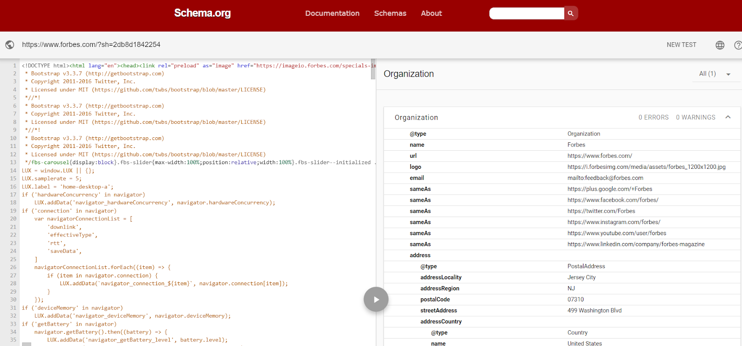This screenshot has height=346, width=742.
Task: Focus the Schema.org search field
Action: [x=526, y=13]
